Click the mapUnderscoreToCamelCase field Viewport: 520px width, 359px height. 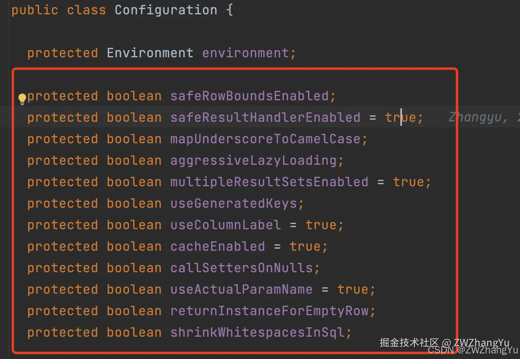(265, 139)
